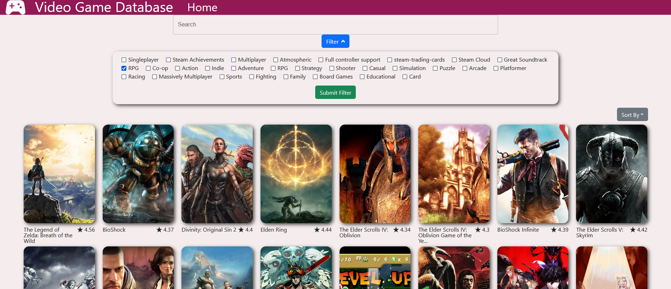Open the Hades skull artwork thumbnail
671x289 pixels.
pyautogui.click(x=296, y=268)
